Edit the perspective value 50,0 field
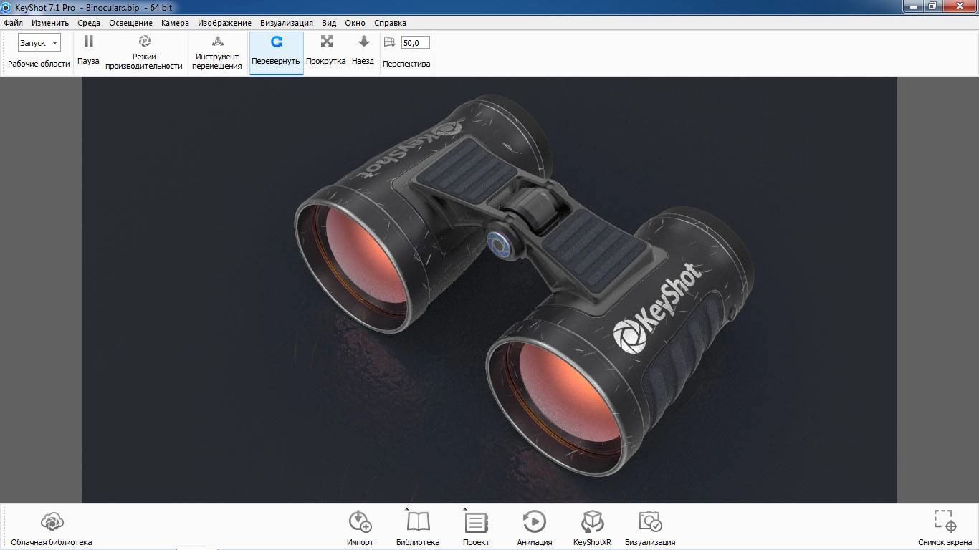 point(415,42)
